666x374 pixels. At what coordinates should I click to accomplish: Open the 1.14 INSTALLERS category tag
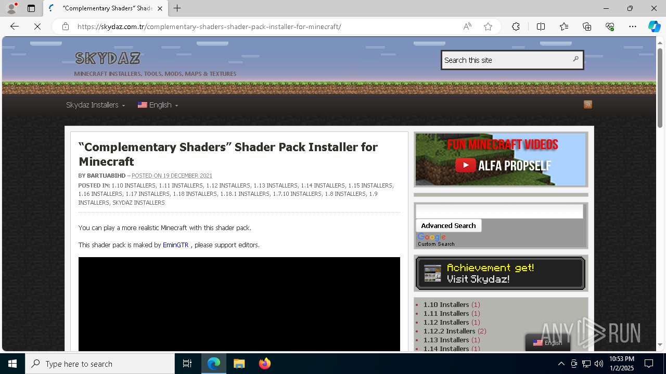tap(323, 185)
